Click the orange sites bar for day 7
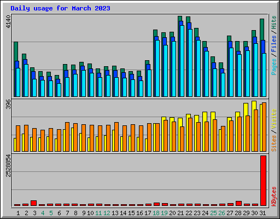Screen dimensions: 280x219 [67, 137]
